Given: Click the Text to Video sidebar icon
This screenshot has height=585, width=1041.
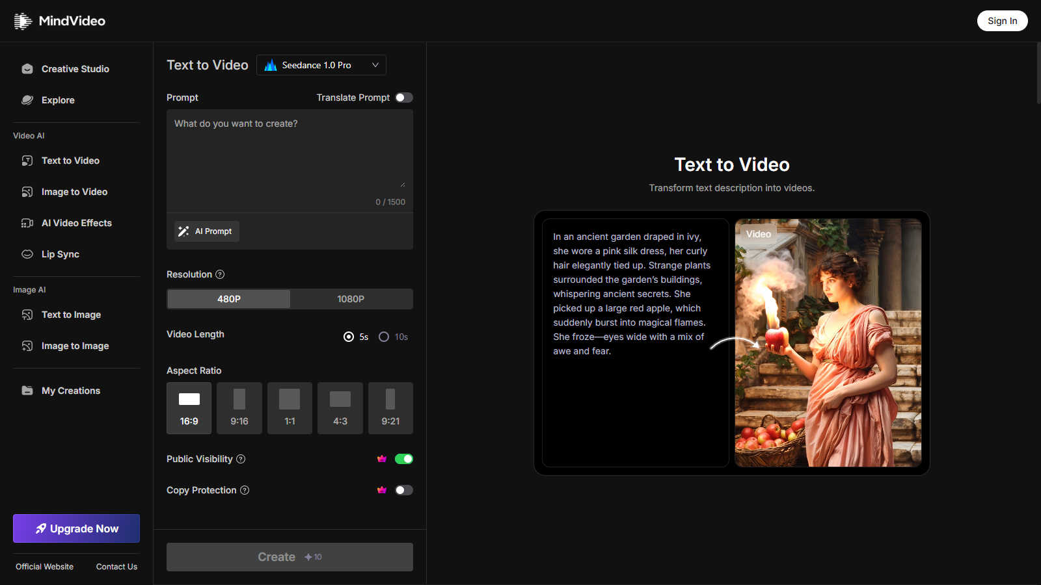Looking at the screenshot, I should [27, 161].
